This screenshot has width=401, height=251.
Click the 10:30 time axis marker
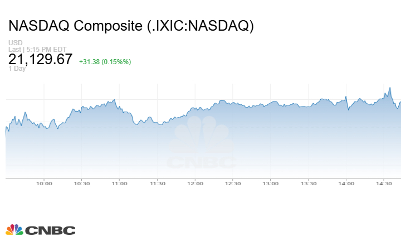pos(82,184)
